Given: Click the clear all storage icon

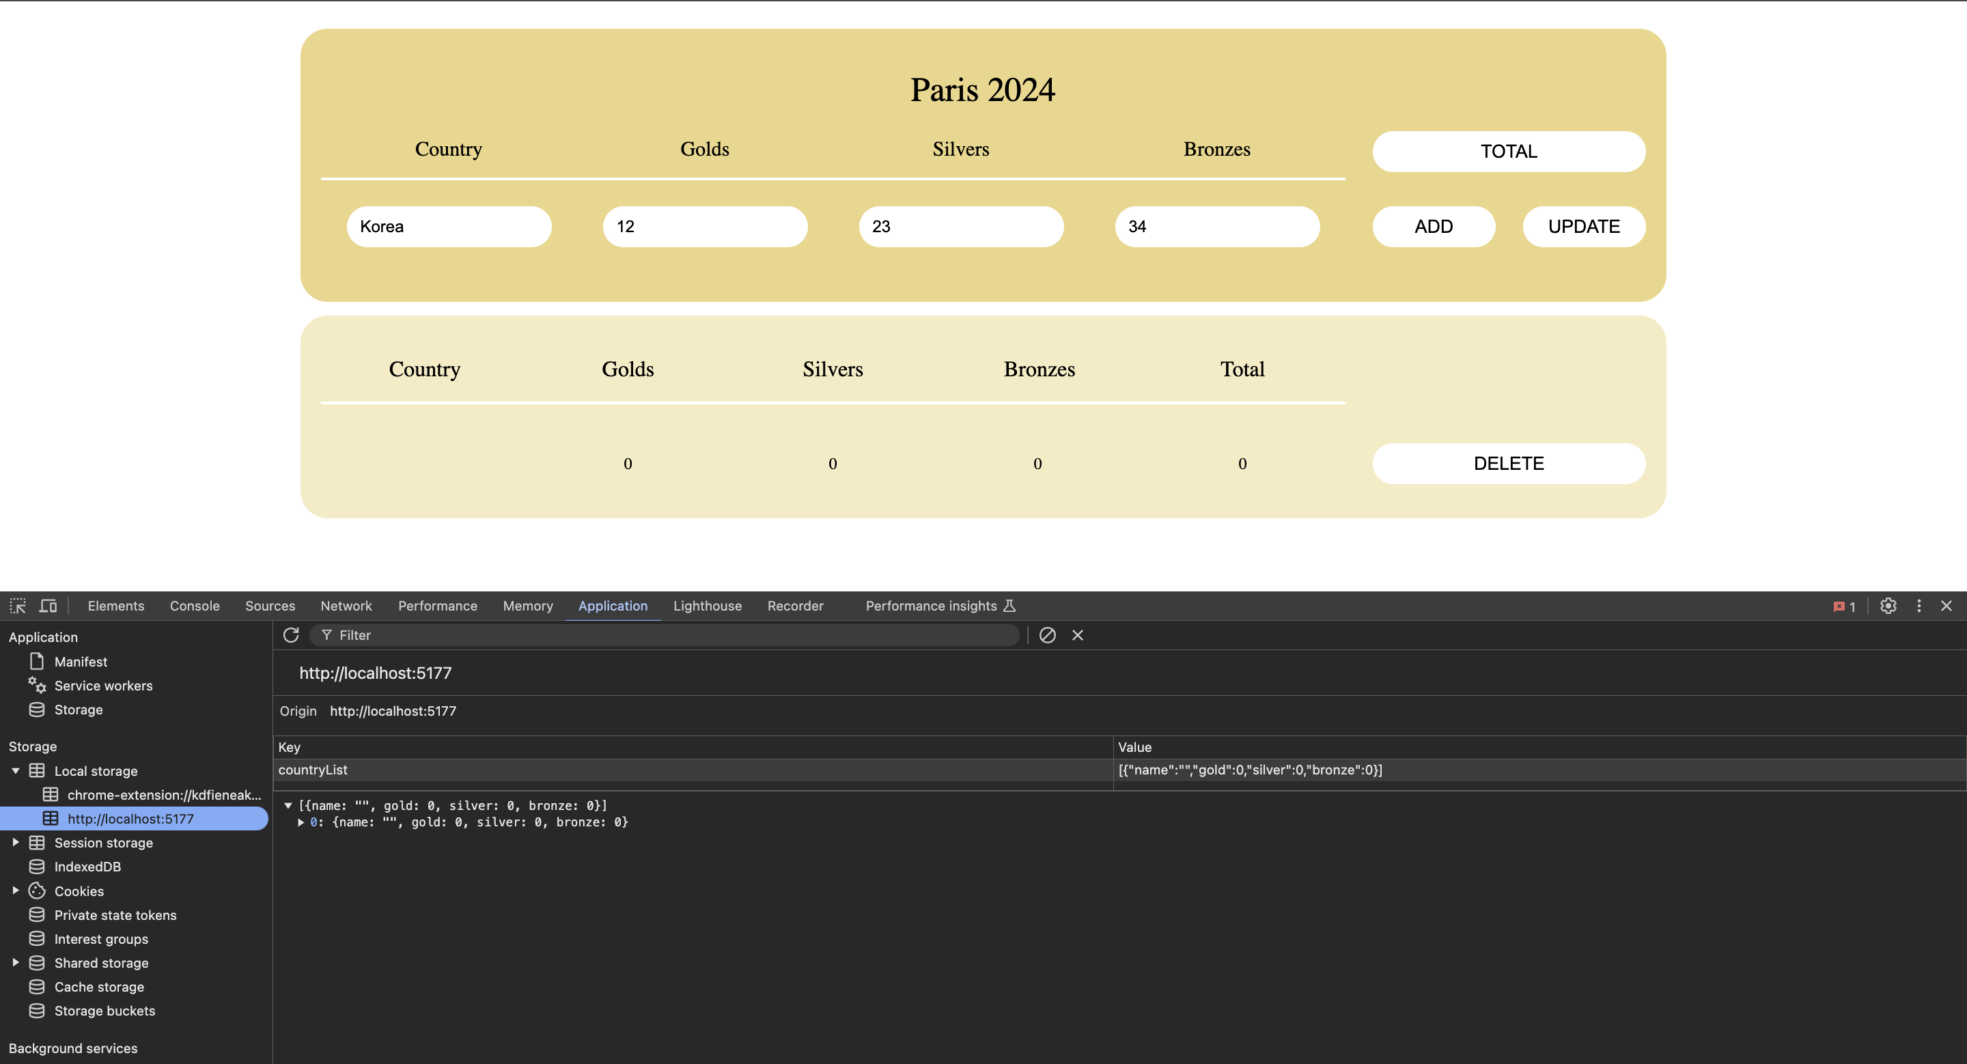Looking at the screenshot, I should pos(1048,635).
